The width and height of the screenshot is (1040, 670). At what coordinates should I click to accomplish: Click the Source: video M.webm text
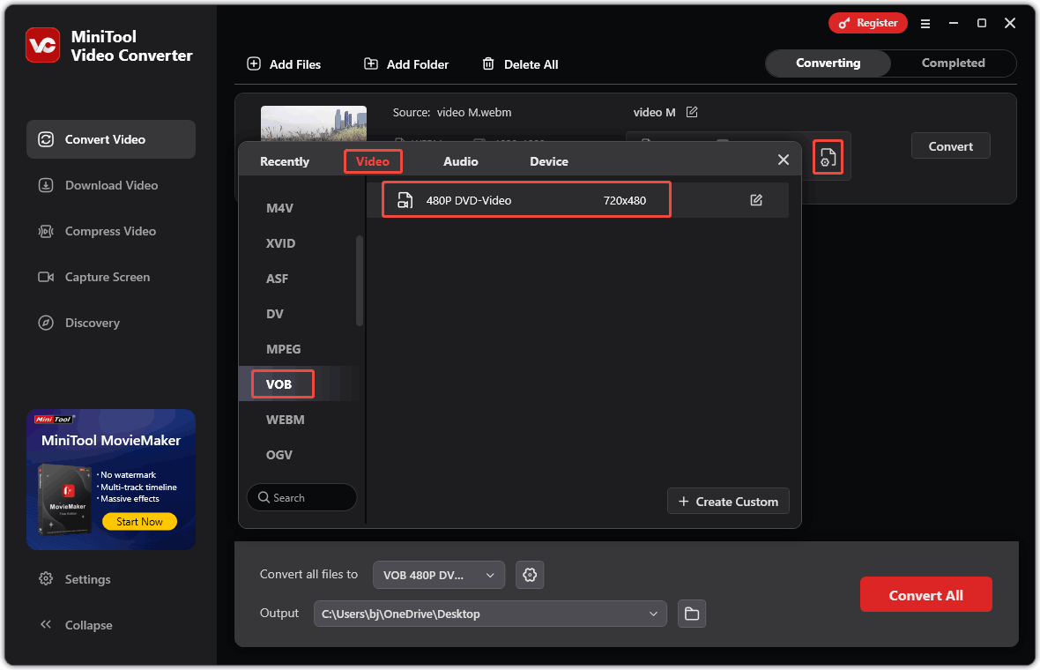[451, 112]
